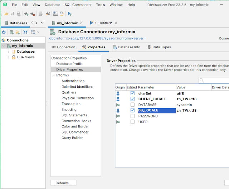Screen dimensions: 229x189
Task: Switch to the Data Types tab
Action: point(159,47)
